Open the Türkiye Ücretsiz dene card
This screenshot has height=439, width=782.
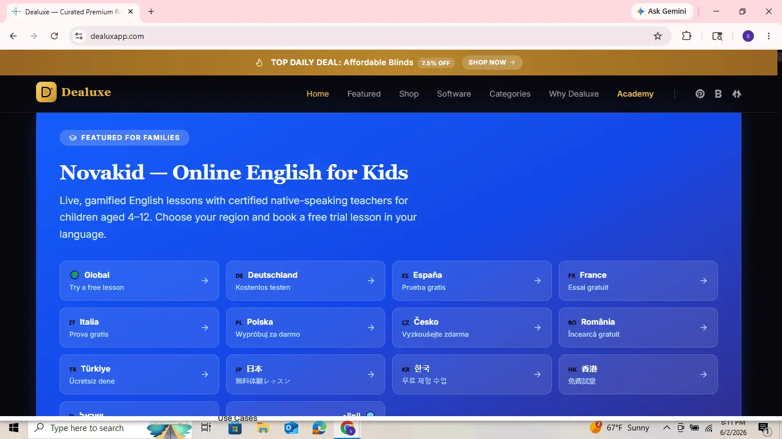pyautogui.click(x=139, y=374)
